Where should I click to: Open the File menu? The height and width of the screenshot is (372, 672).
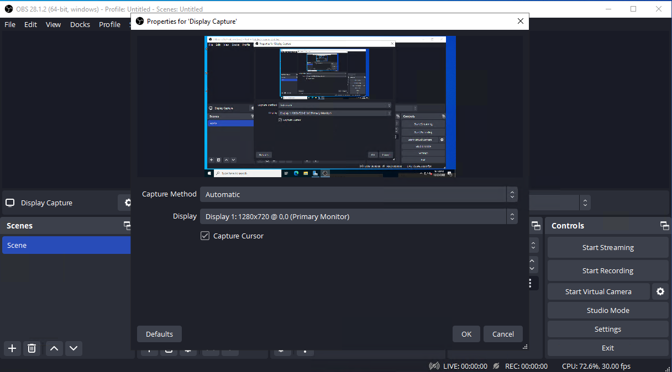click(x=10, y=24)
